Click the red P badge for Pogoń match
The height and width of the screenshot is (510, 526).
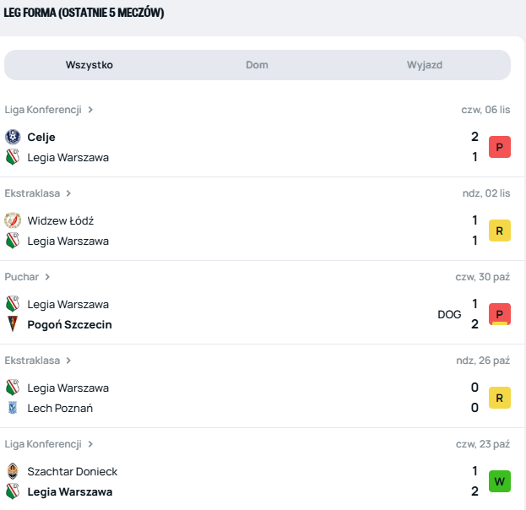tap(500, 314)
